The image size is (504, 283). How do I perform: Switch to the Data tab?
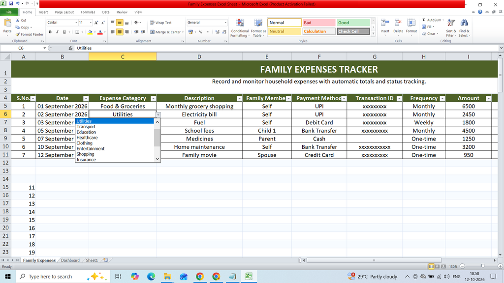pos(106,12)
